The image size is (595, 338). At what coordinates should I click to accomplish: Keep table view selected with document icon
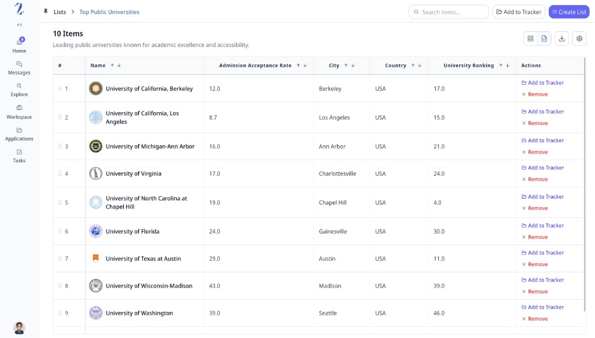click(544, 38)
